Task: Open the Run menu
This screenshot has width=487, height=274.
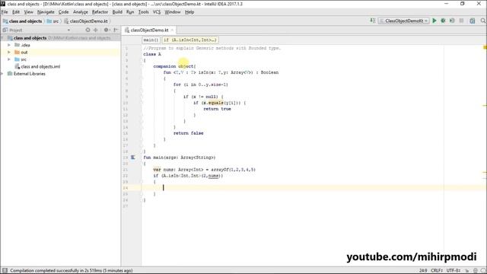Action: point(130,12)
